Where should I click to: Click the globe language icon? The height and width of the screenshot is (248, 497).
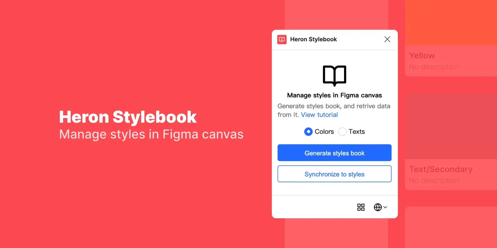click(378, 207)
